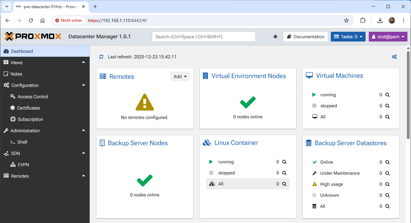Viewport: 411px width, 223px height.
Task: Click the theme asterisk icon in header
Action: tap(275, 37)
